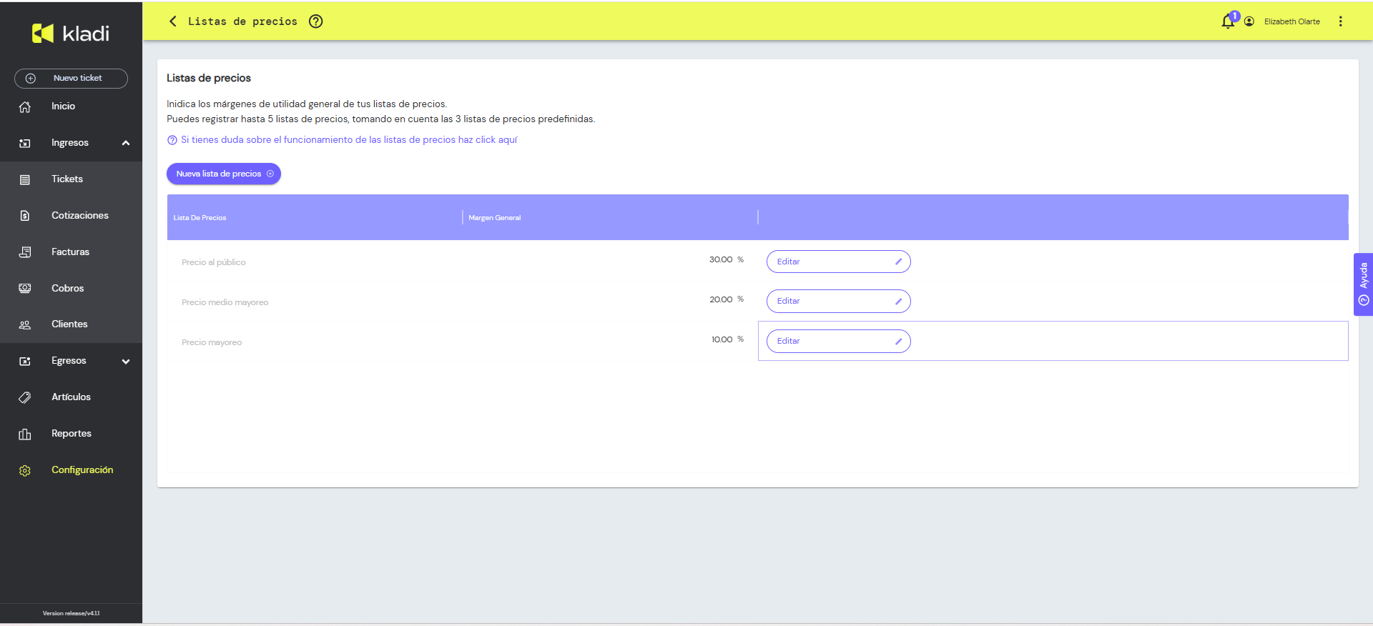
Task: Create a Nuevo ticket
Action: pos(71,79)
